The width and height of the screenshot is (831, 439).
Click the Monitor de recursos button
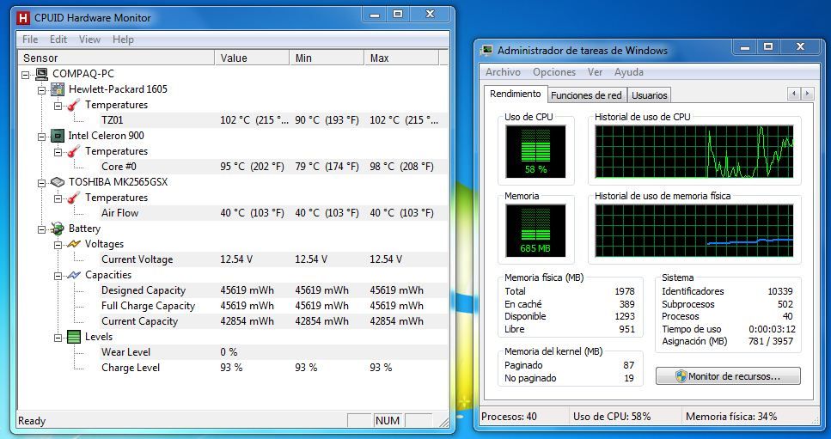(728, 376)
